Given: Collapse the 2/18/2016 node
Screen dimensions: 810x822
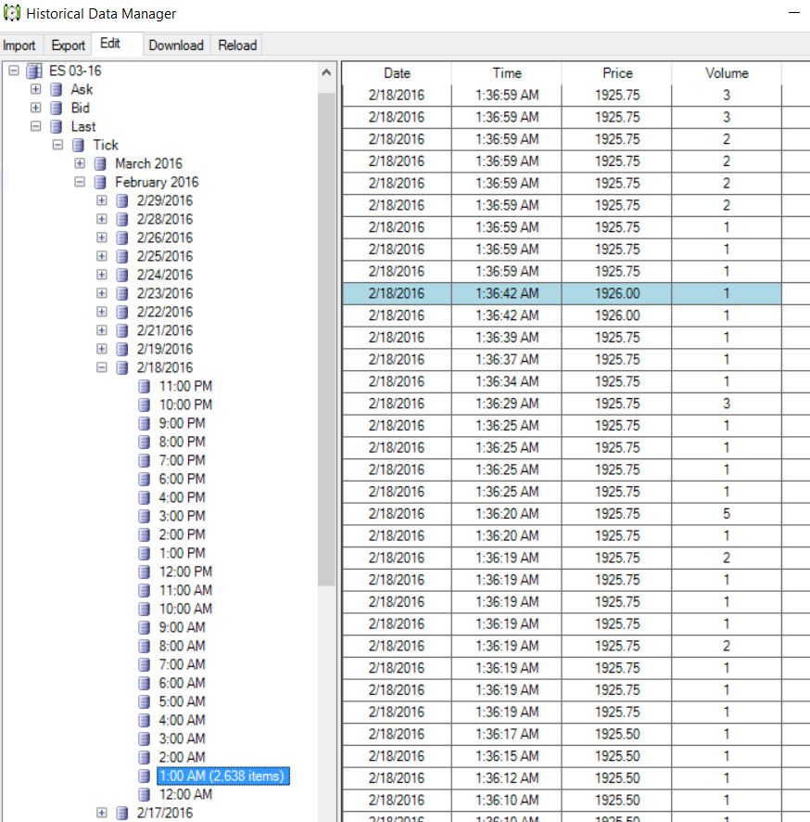Looking at the screenshot, I should click(x=102, y=367).
